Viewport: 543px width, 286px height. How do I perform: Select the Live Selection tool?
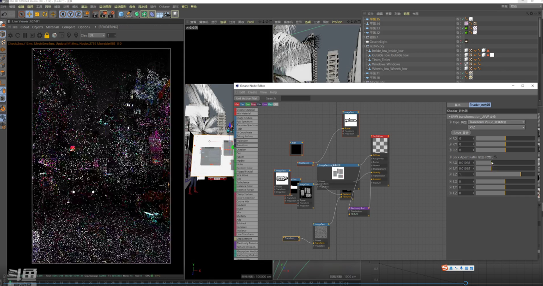[21, 14]
